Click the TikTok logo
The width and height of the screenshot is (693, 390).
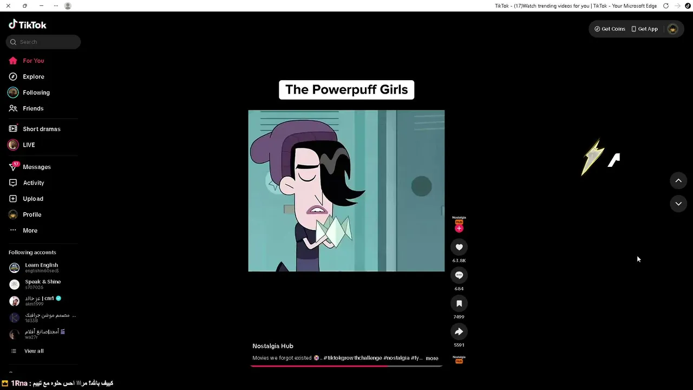coord(28,24)
